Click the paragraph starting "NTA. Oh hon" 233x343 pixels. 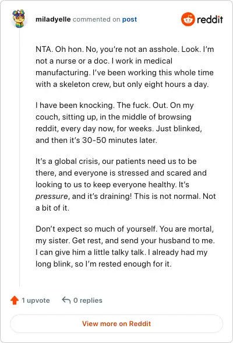[125, 66]
